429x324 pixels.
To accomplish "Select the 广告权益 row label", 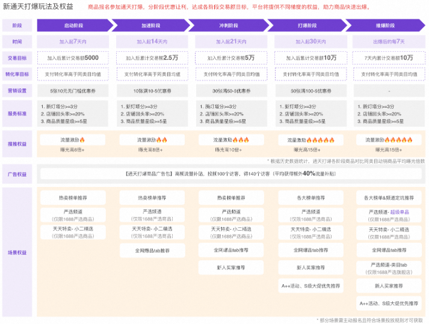I will 17,174.
